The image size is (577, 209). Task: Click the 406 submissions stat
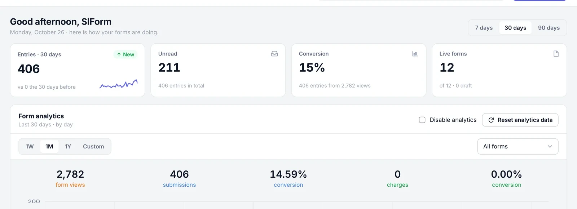click(x=179, y=179)
